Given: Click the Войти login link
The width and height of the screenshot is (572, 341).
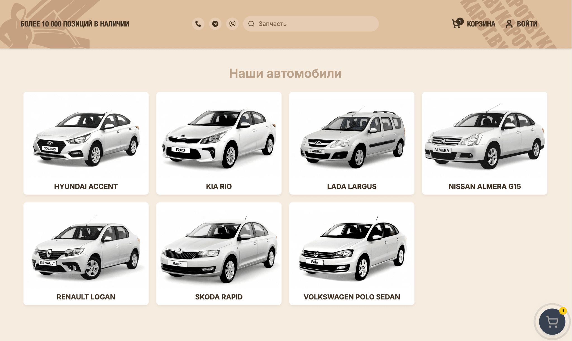Looking at the screenshot, I should (527, 24).
